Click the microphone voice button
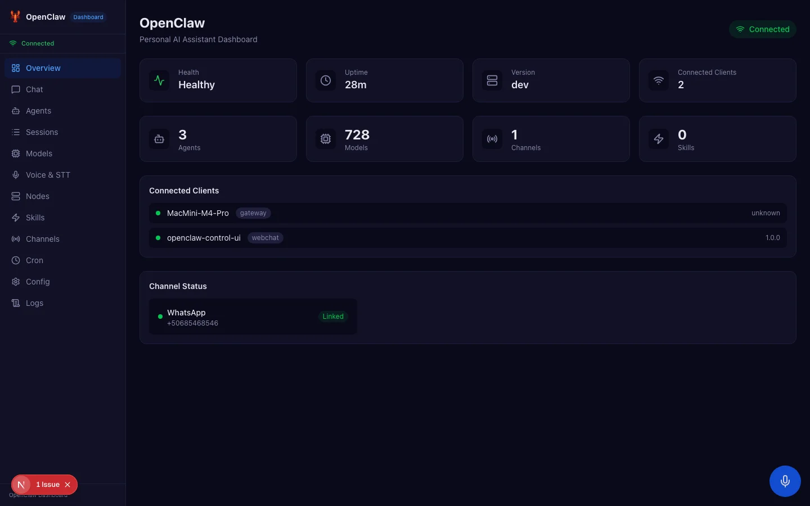The width and height of the screenshot is (810, 506). click(785, 481)
